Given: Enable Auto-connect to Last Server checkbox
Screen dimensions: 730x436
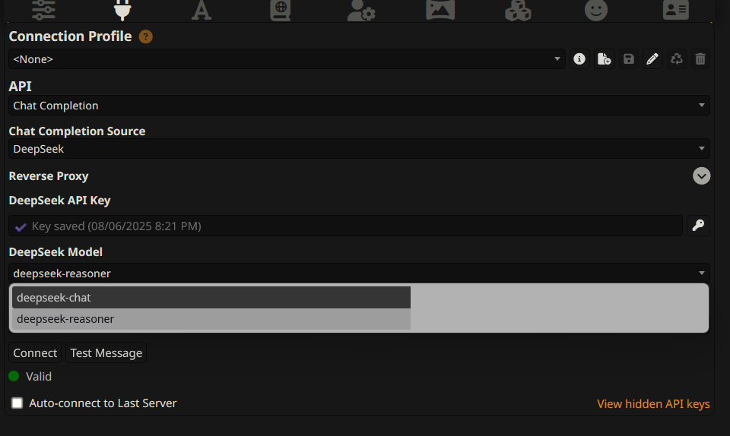Looking at the screenshot, I should [x=17, y=403].
